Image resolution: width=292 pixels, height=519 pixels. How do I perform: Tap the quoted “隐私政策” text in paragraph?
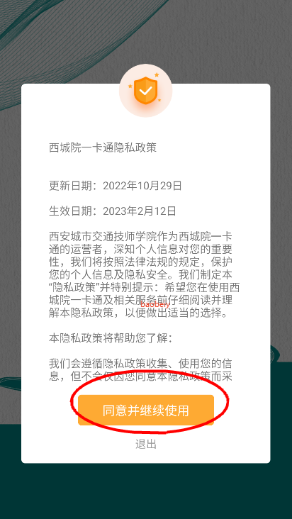pos(72,287)
